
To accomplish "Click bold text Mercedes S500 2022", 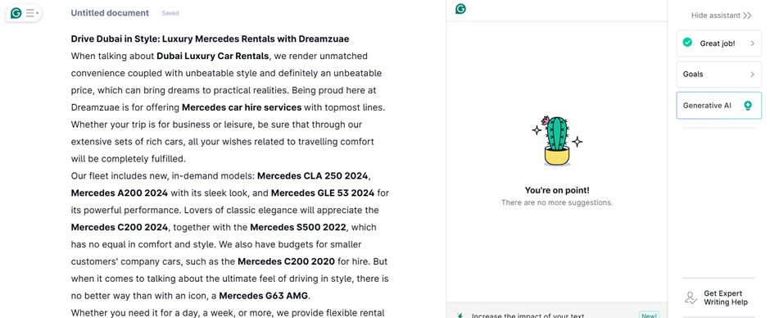I will pyautogui.click(x=298, y=227).
